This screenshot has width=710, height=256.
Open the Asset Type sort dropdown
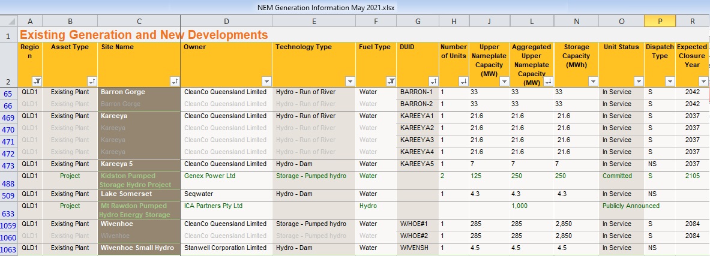92,82
